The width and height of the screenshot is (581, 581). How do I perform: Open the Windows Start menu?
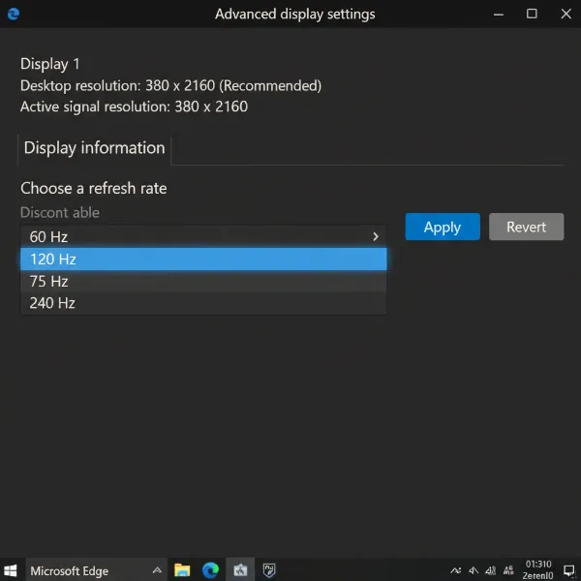pyautogui.click(x=11, y=570)
